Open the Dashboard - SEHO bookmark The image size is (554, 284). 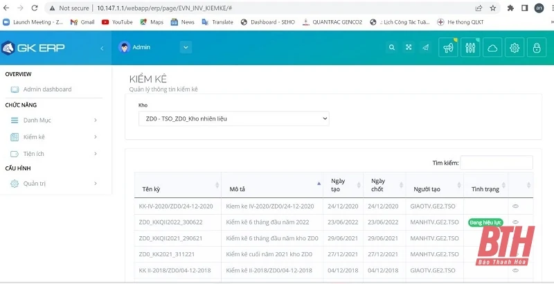[268, 22]
